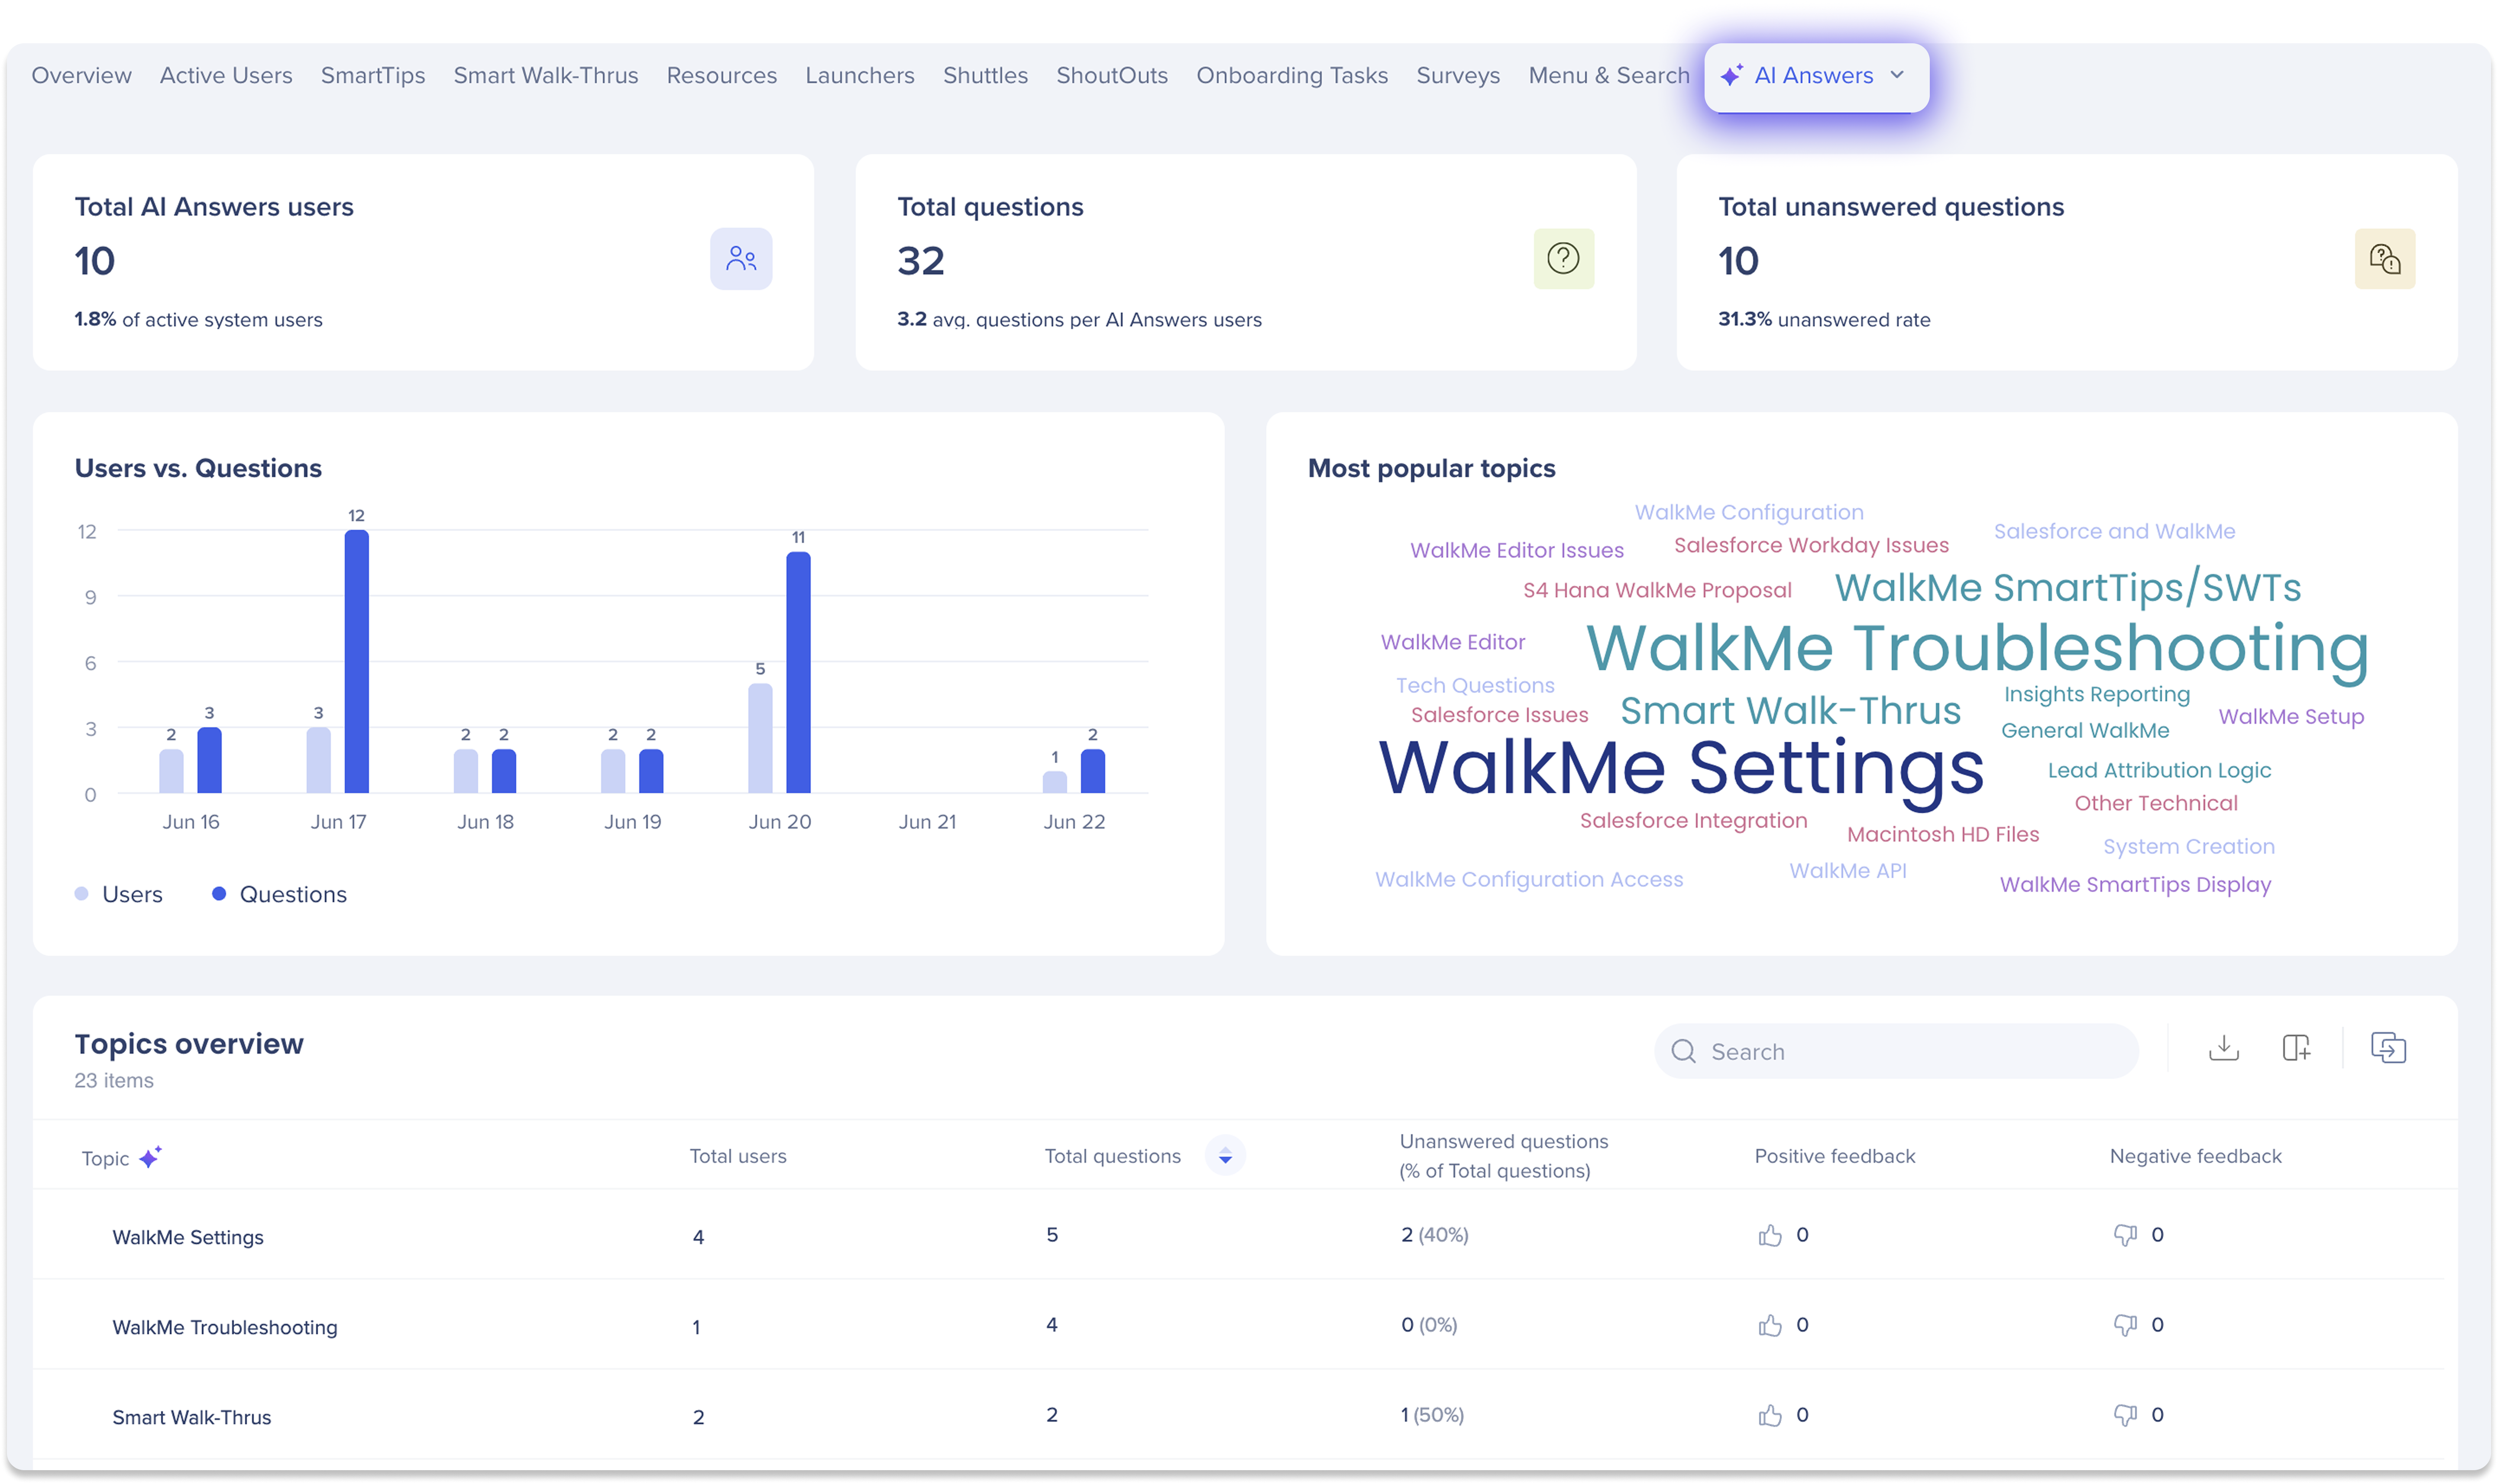Click the 2 (40%) unanswered value
The width and height of the screenshot is (2498, 1484).
coord(1434,1235)
